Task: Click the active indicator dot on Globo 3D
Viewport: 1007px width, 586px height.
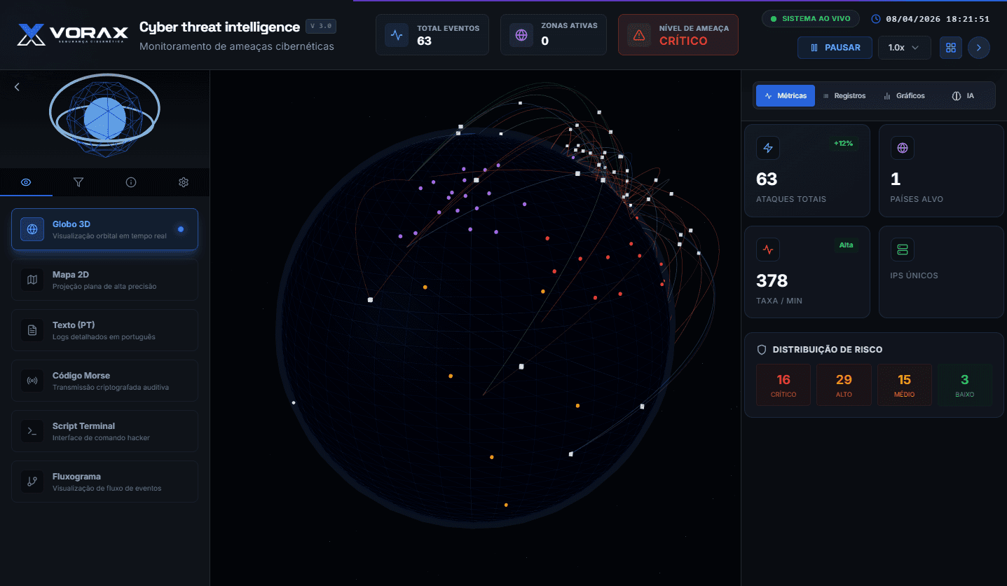Action: tap(181, 229)
